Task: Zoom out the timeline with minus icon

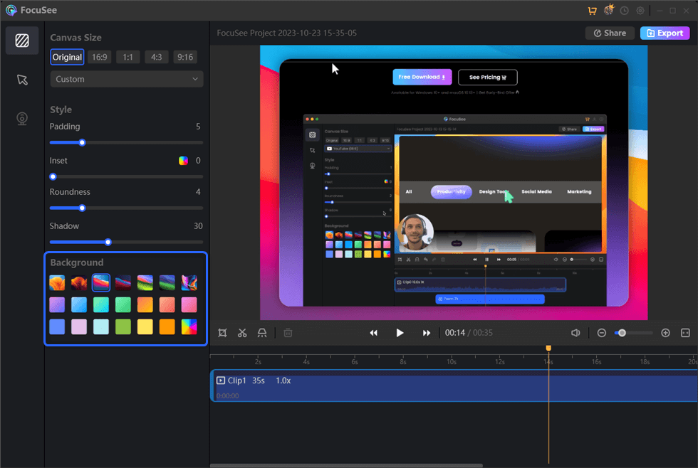Action: click(601, 333)
